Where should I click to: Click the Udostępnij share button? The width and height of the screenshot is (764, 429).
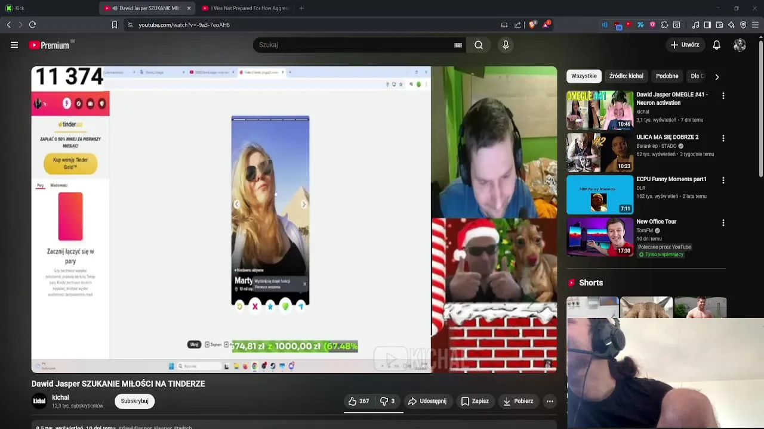click(427, 401)
